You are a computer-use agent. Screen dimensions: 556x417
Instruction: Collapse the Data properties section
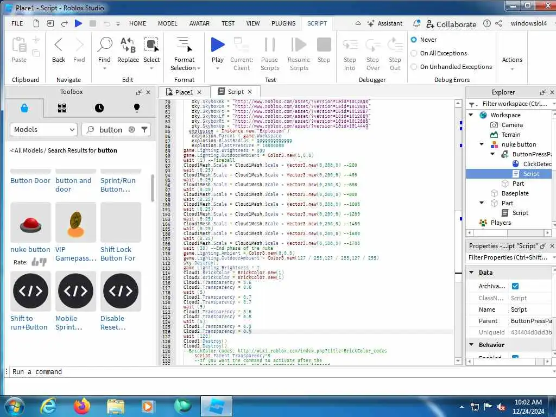pyautogui.click(x=472, y=273)
